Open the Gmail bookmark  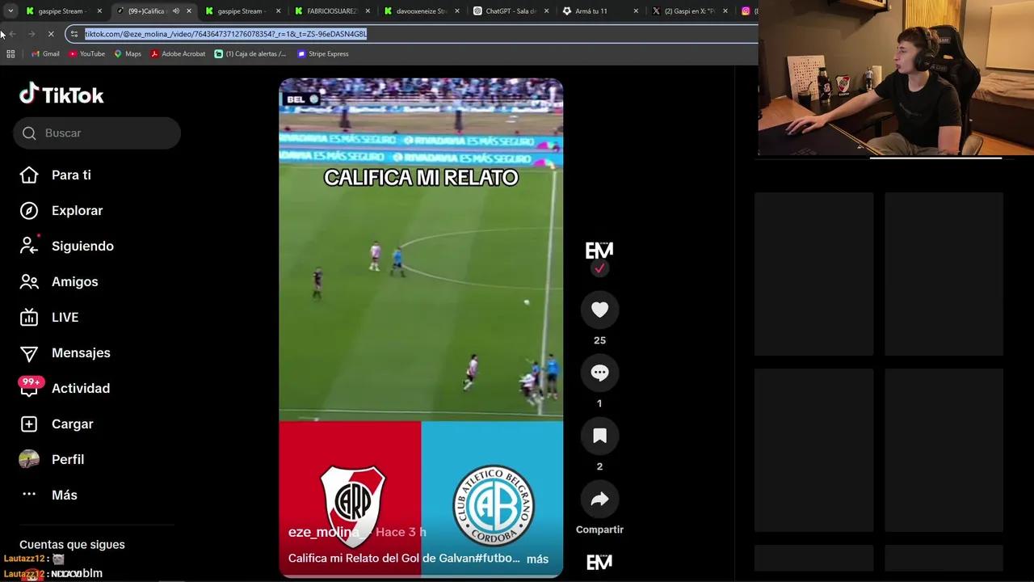click(45, 54)
